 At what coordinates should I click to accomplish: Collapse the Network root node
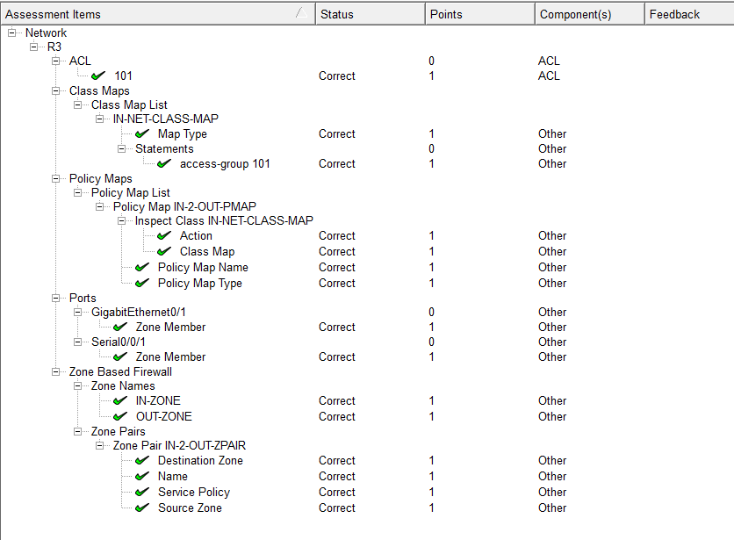pos(11,32)
